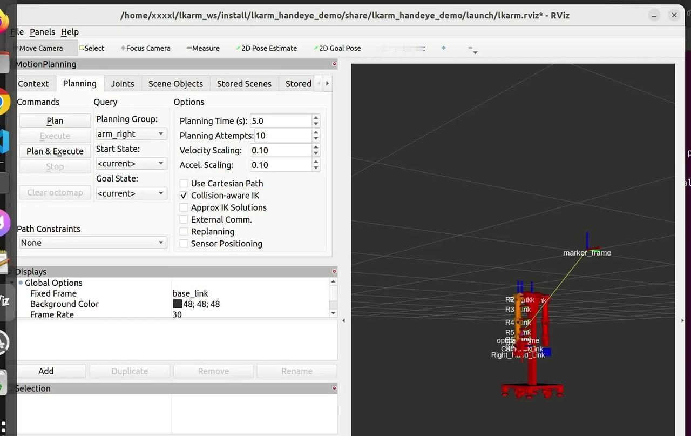Open the Planning Group dropdown arm_right
This screenshot has width=691, height=436.
[x=131, y=134]
